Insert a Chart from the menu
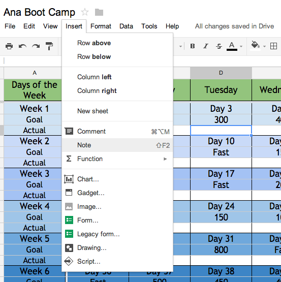 pyautogui.click(x=117, y=179)
